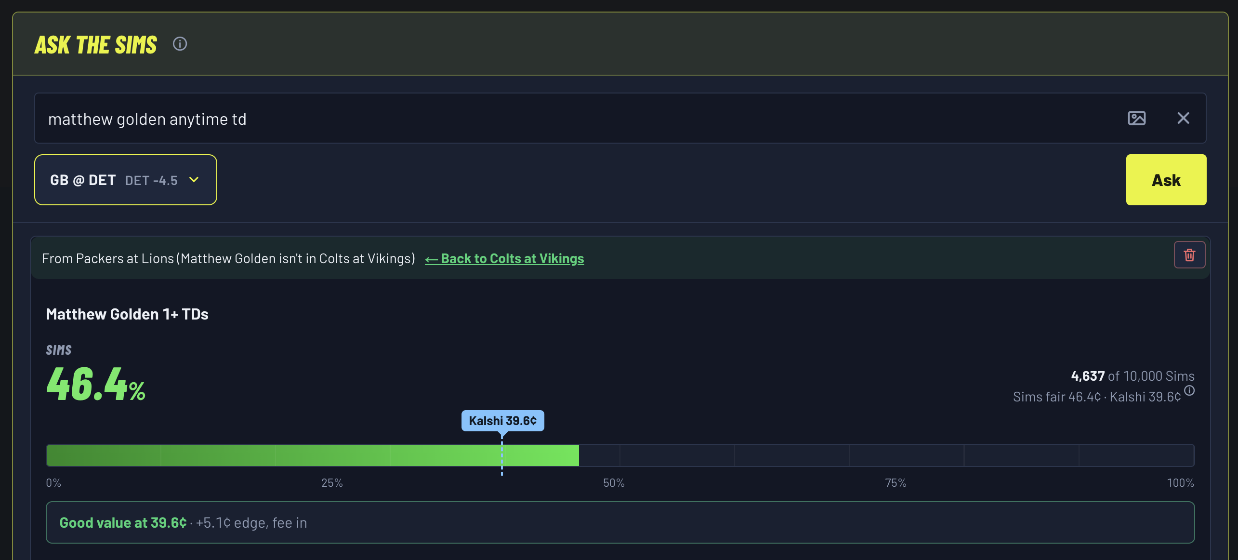
Task: Follow the Back to Colts at Vikings link
Action: point(504,259)
